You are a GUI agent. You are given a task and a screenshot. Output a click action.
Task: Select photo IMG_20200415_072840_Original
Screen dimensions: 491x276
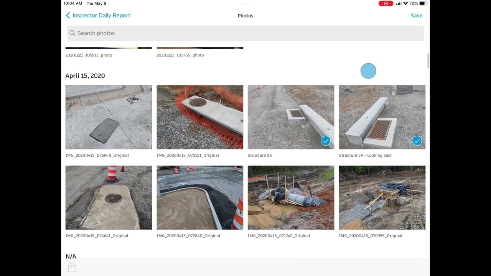click(200, 197)
